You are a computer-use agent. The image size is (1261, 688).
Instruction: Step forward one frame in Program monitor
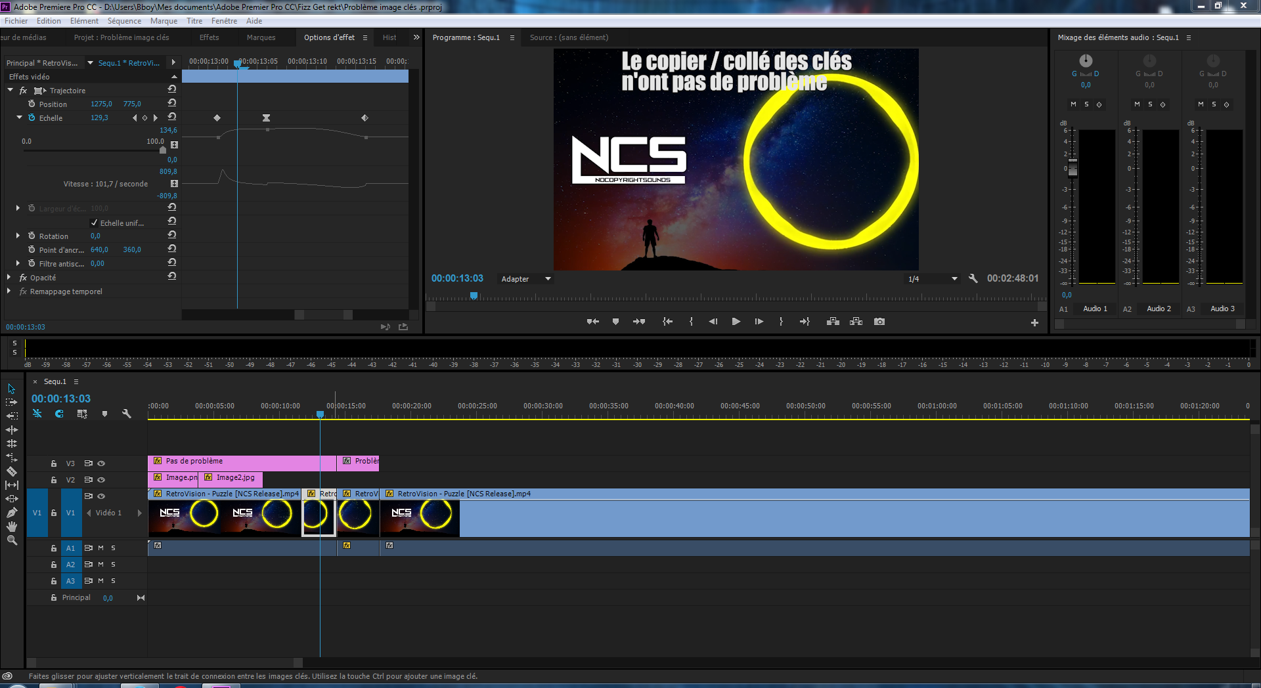(x=759, y=322)
